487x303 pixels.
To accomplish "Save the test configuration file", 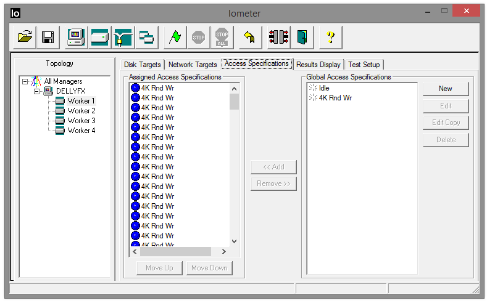I will [48, 38].
